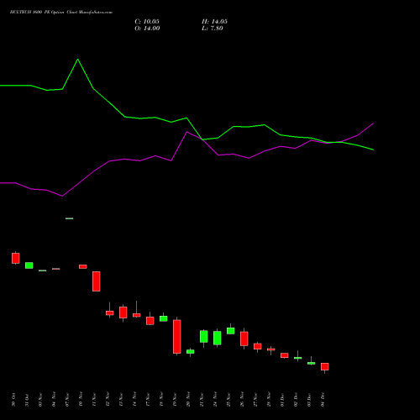Click the purple indicator line's right end

click(x=373, y=123)
